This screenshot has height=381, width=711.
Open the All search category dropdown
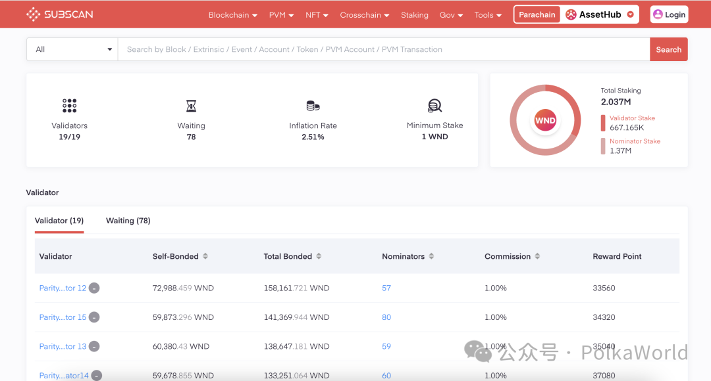pos(72,49)
